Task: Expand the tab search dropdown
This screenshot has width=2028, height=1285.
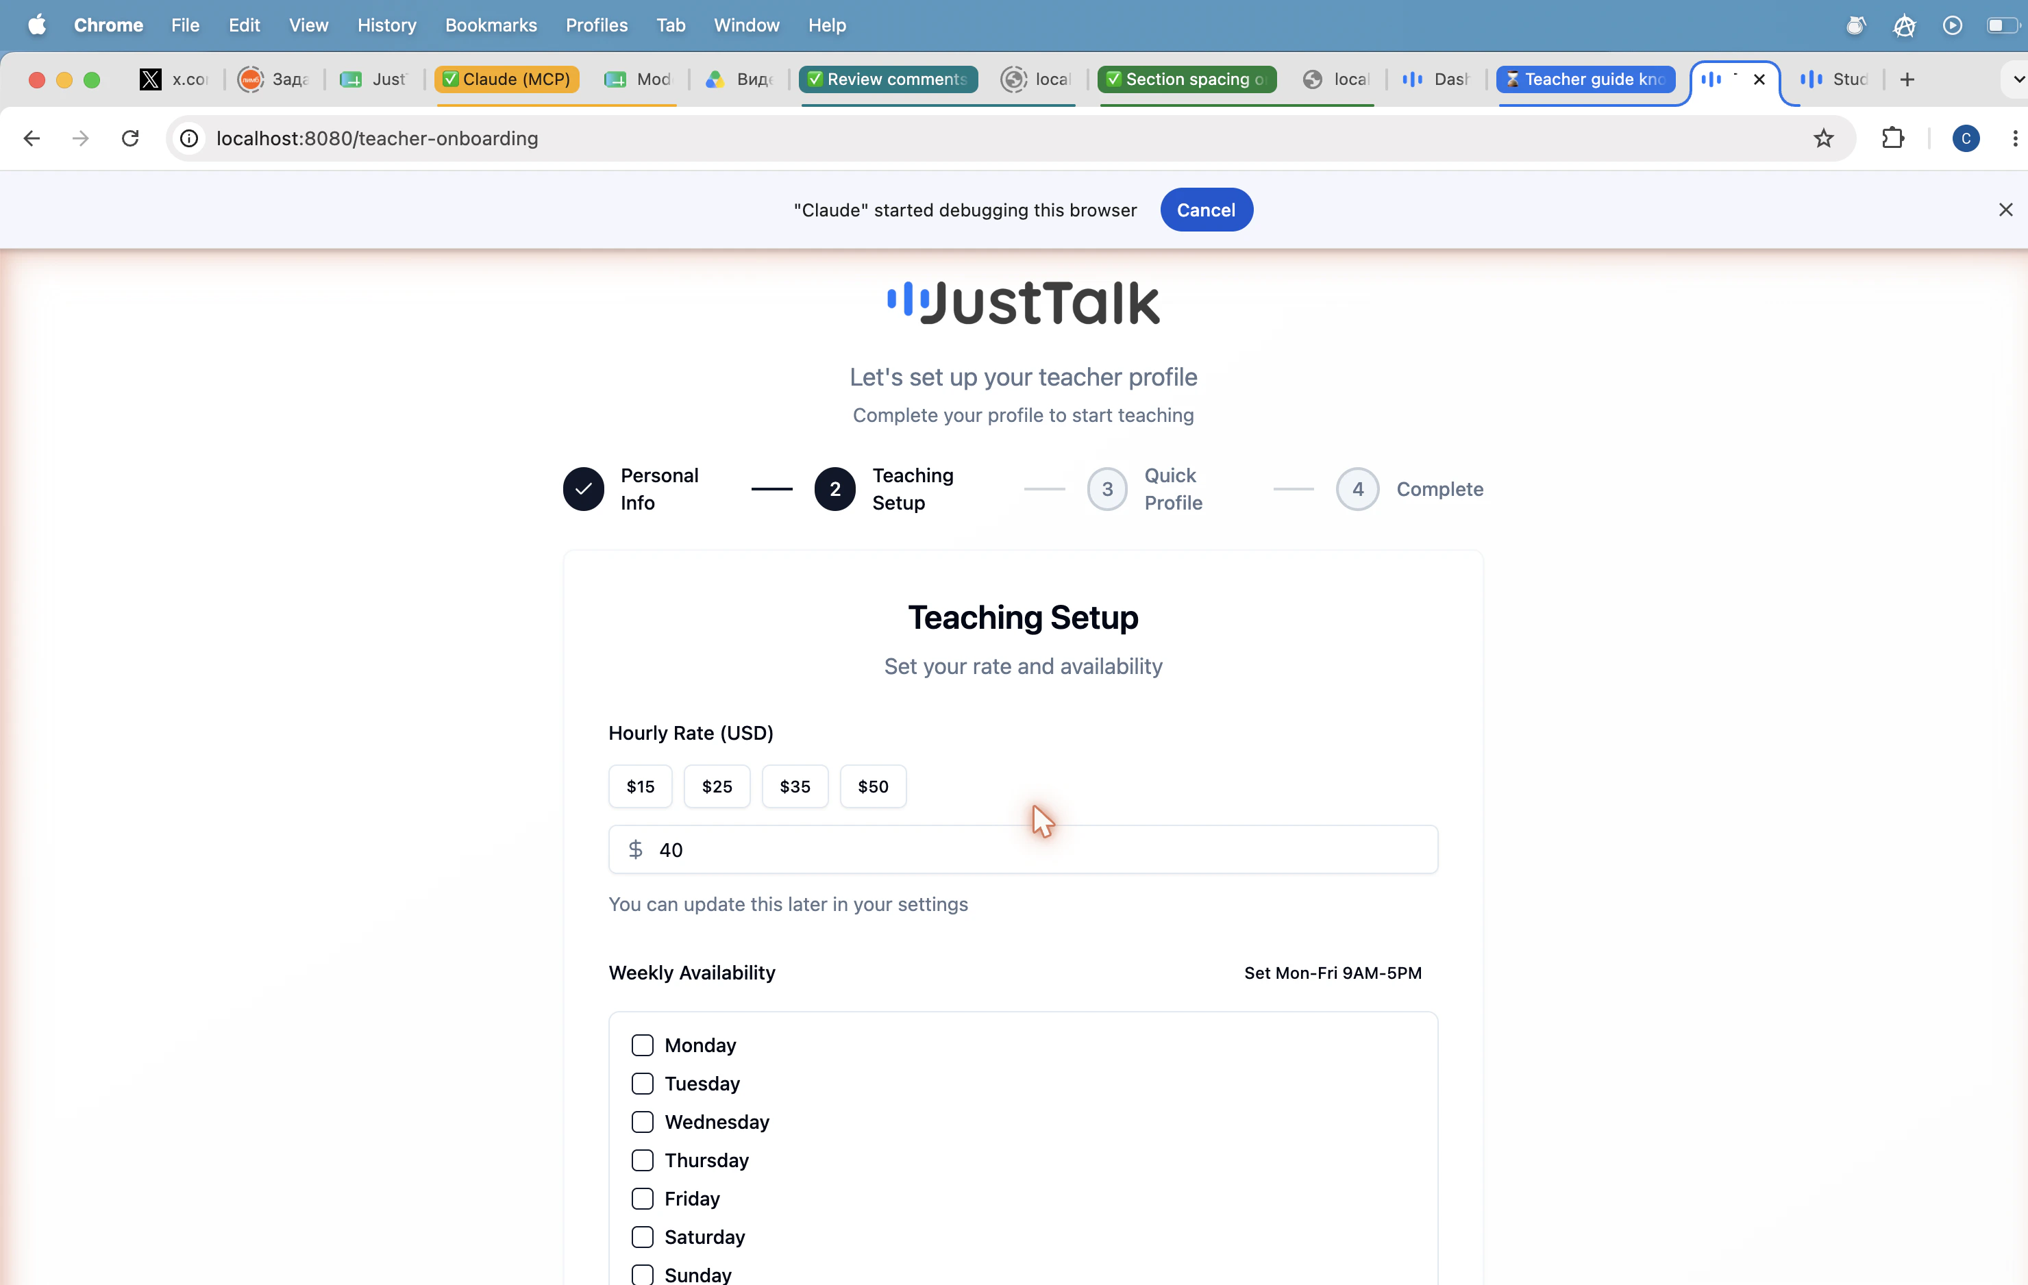Action: tap(2018, 79)
